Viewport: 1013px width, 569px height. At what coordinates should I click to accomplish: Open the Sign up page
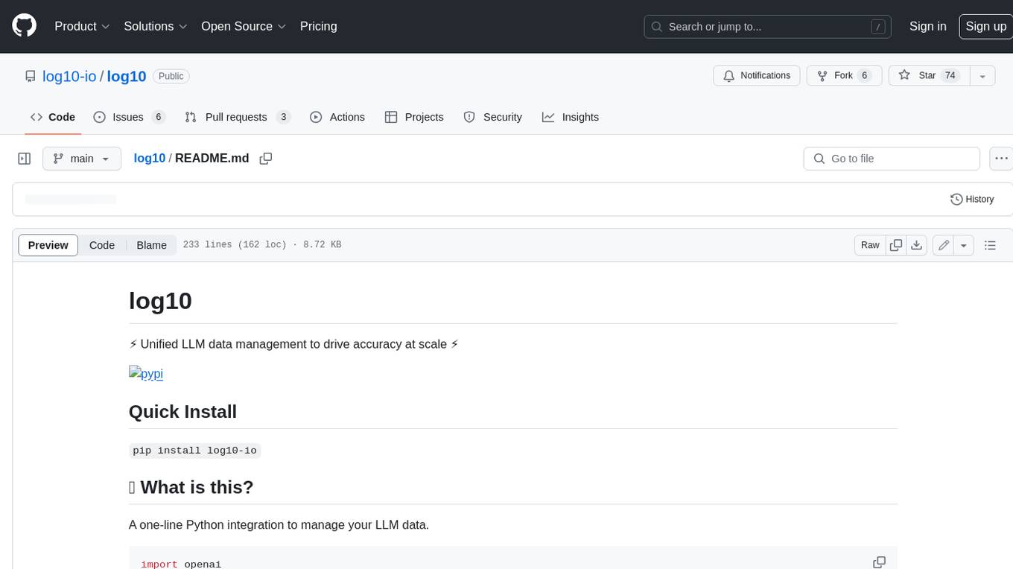[985, 26]
